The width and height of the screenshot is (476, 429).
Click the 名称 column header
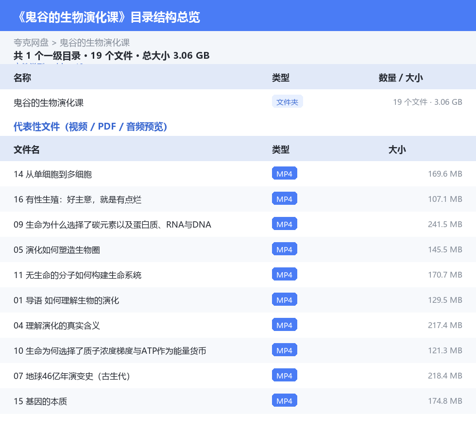point(22,78)
